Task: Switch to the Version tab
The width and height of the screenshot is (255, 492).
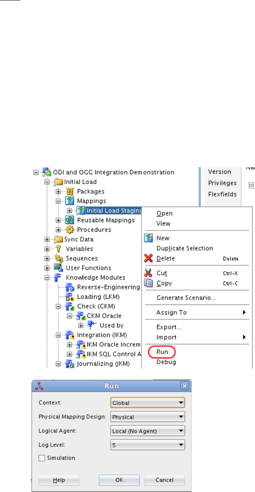Action: tap(220, 172)
